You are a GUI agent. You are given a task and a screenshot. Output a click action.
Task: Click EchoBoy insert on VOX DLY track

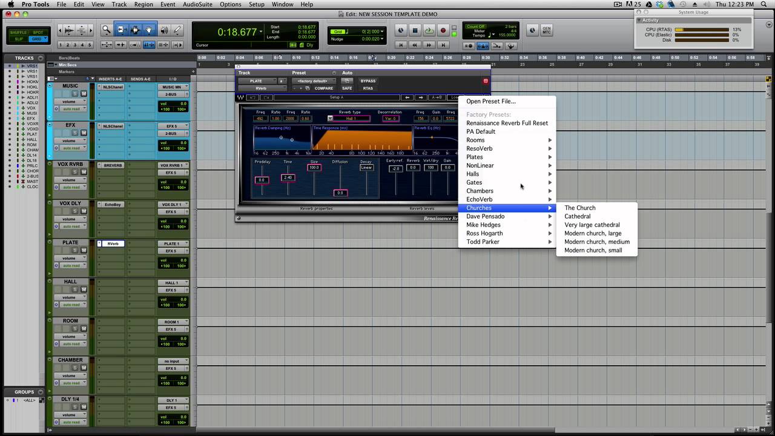pyautogui.click(x=113, y=205)
